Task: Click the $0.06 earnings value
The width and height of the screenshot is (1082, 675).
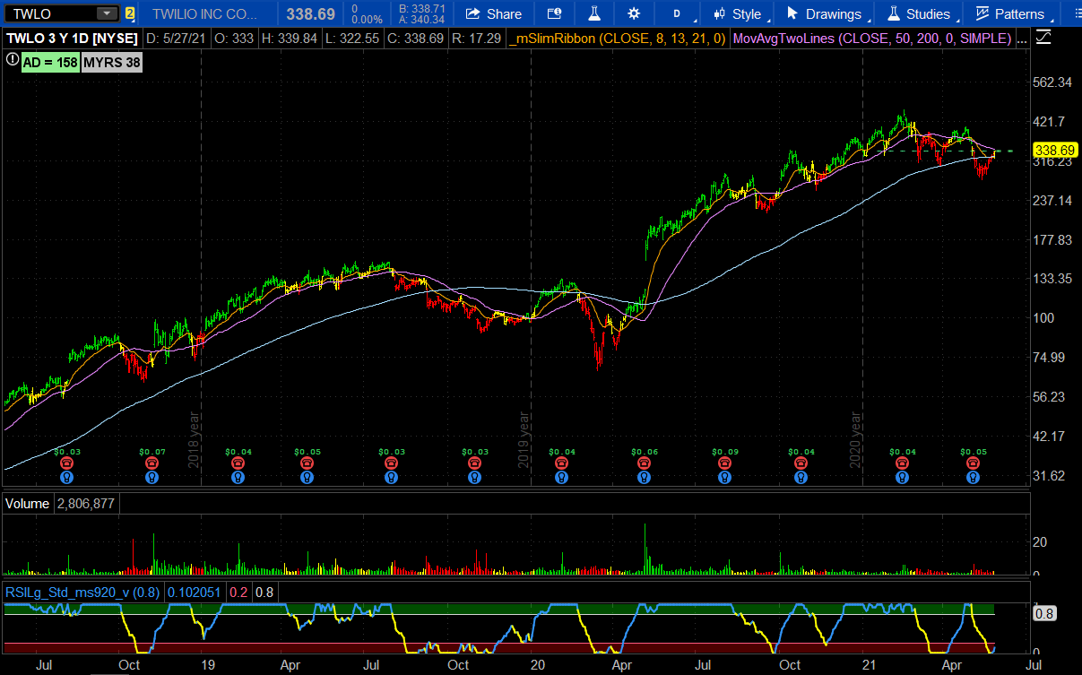Action: tap(645, 452)
